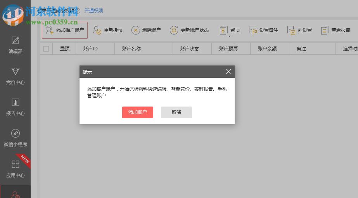Click the 删除账户 circle-x icon

pos(136,30)
